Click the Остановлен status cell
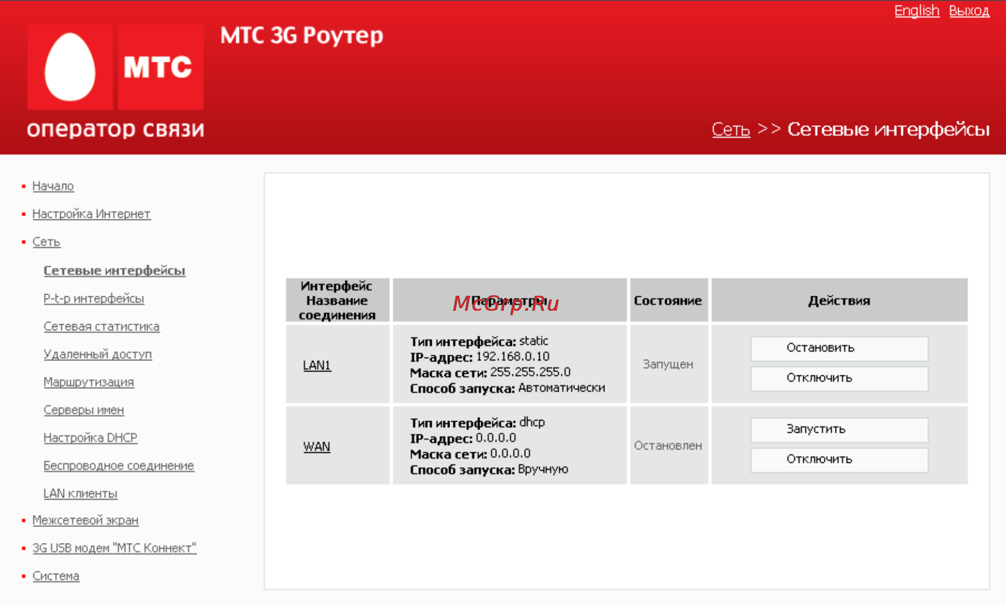The height and width of the screenshot is (606, 1006). 668,445
